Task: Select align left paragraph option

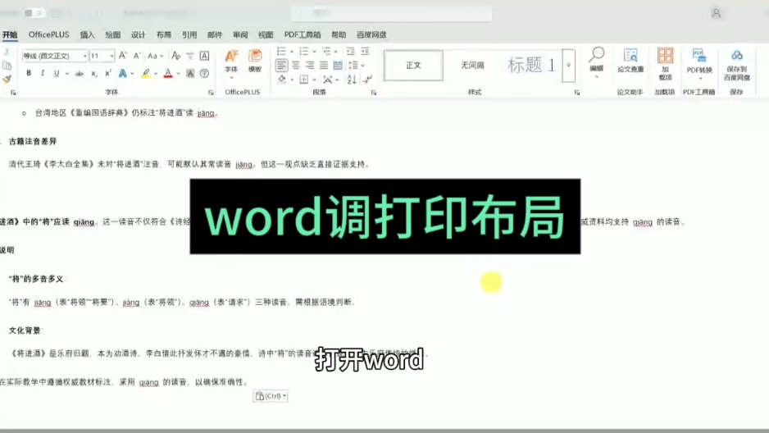Action: tap(281, 65)
